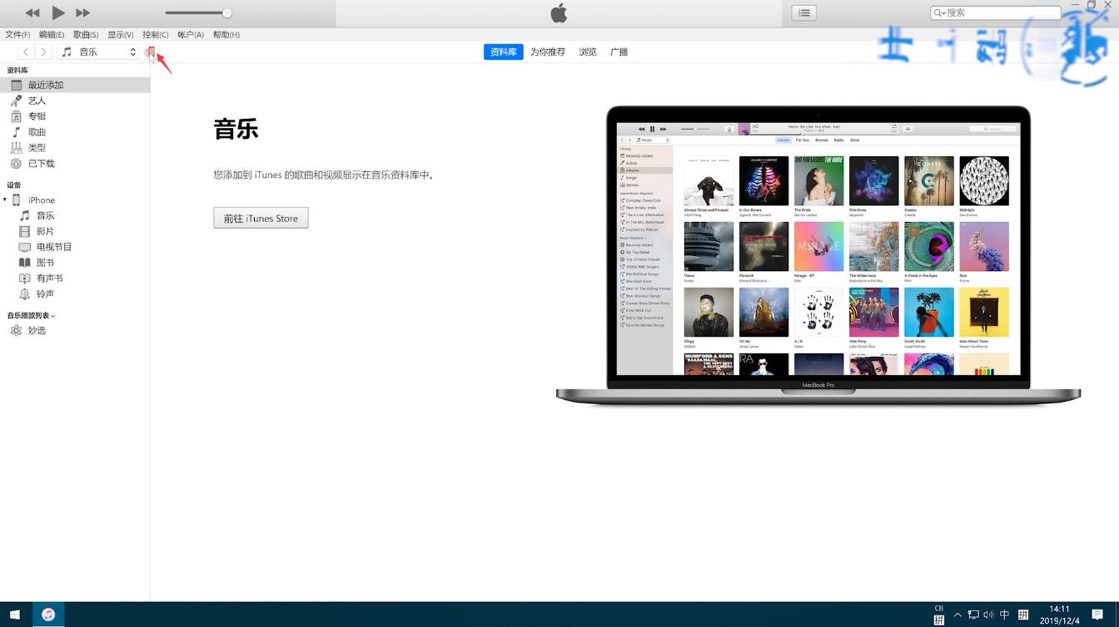Open the 显示(V) menu
The width and height of the screenshot is (1119, 627).
[121, 35]
